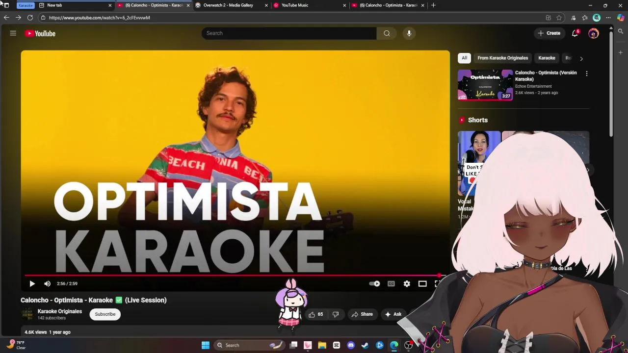Like the video
Image resolution: width=628 pixels, height=353 pixels.
click(315, 314)
